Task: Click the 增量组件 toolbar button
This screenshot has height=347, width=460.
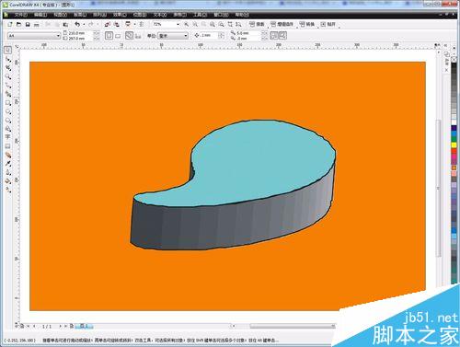Action: (x=282, y=24)
